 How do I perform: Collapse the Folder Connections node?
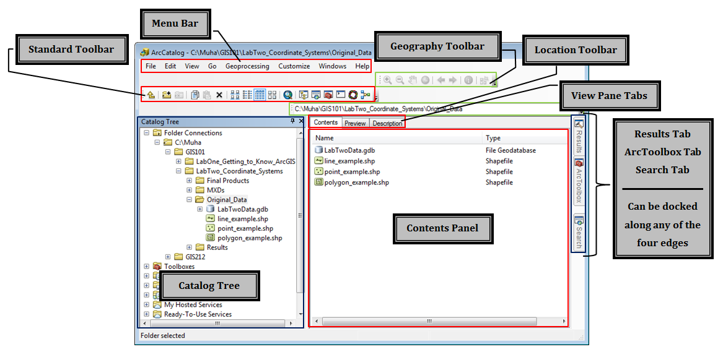tap(147, 132)
